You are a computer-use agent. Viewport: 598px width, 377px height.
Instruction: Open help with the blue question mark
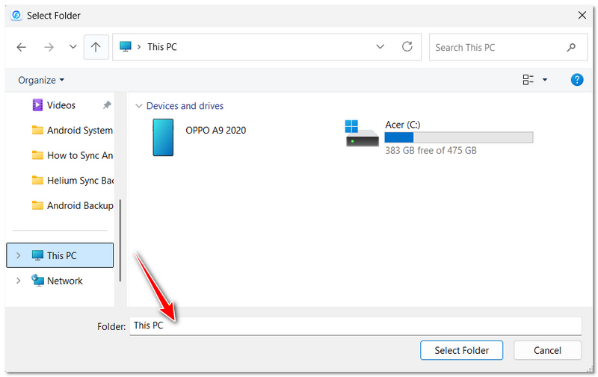[x=576, y=80]
